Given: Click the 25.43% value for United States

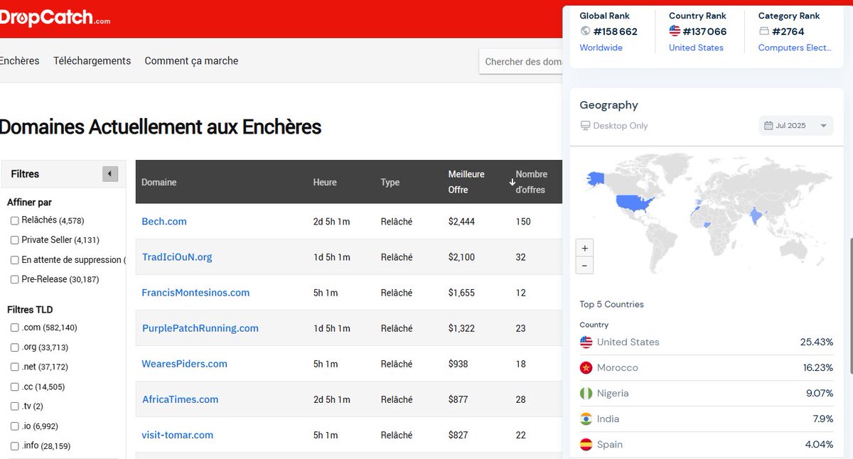Looking at the screenshot, I should [x=817, y=342].
